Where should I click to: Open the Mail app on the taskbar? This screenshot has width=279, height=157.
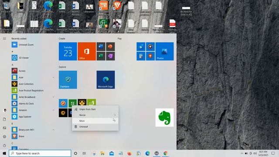pyautogui.click(x=112, y=153)
